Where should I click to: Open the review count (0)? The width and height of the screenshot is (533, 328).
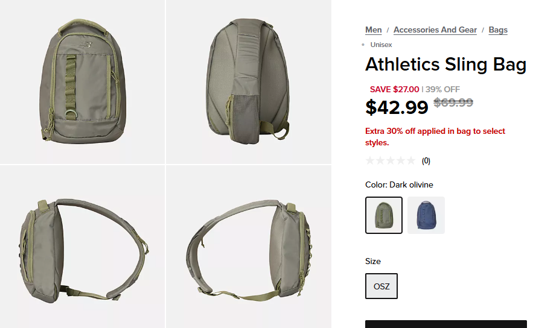(x=426, y=161)
